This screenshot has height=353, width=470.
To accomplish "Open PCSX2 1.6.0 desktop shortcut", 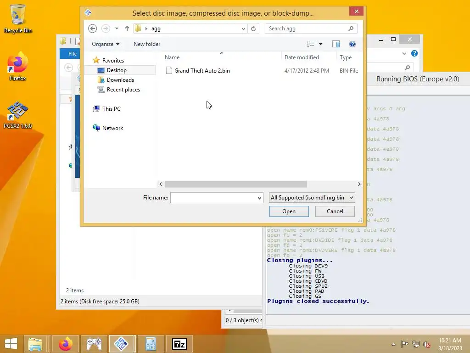I will [x=18, y=115].
